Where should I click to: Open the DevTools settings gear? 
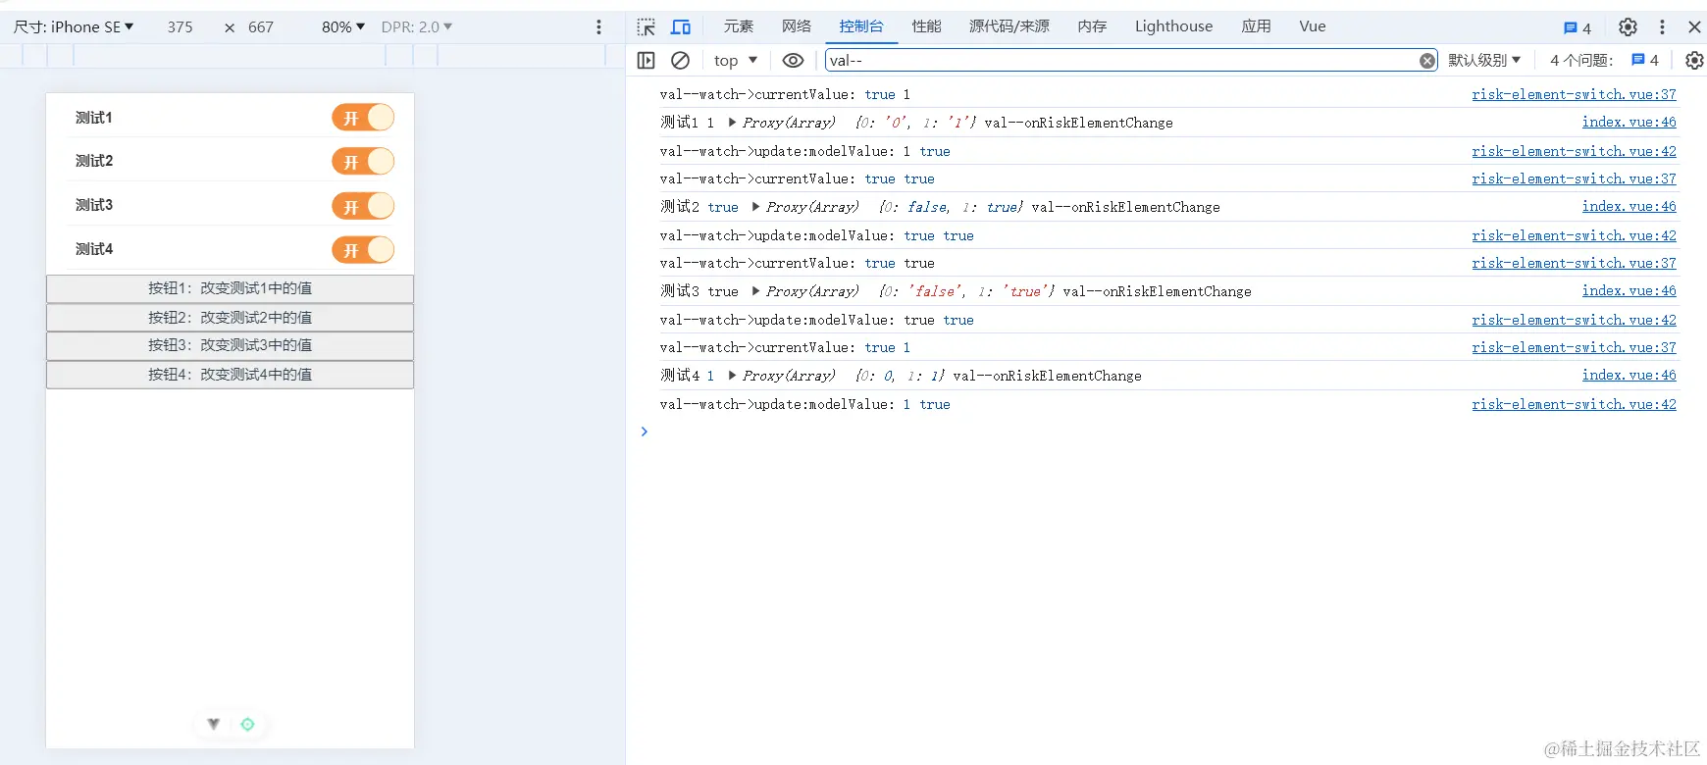pyautogui.click(x=1628, y=27)
